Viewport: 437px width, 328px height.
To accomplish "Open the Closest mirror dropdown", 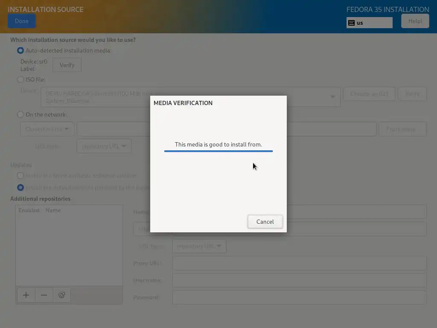I will point(47,129).
